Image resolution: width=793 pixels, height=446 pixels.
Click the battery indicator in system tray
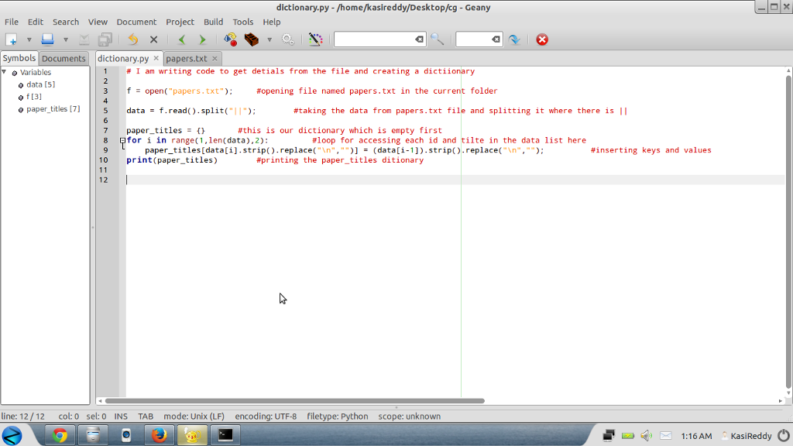click(x=627, y=435)
